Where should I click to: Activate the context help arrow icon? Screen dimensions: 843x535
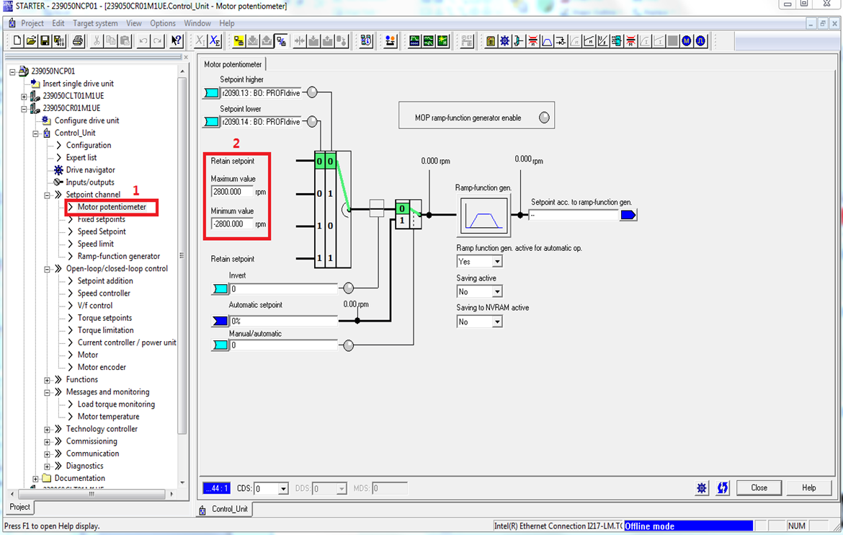[177, 41]
